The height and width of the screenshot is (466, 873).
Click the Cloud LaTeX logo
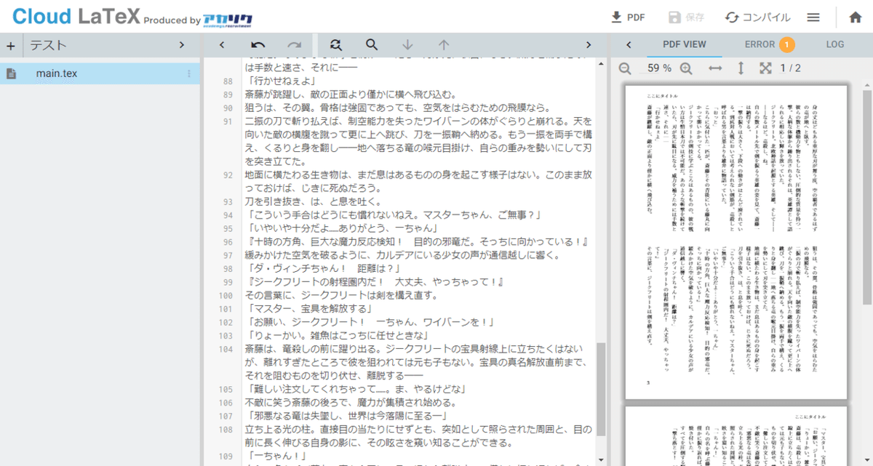[x=75, y=17]
